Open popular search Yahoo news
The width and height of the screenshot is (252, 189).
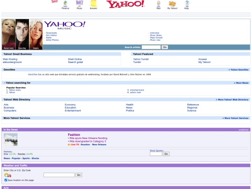(x=15, y=90)
